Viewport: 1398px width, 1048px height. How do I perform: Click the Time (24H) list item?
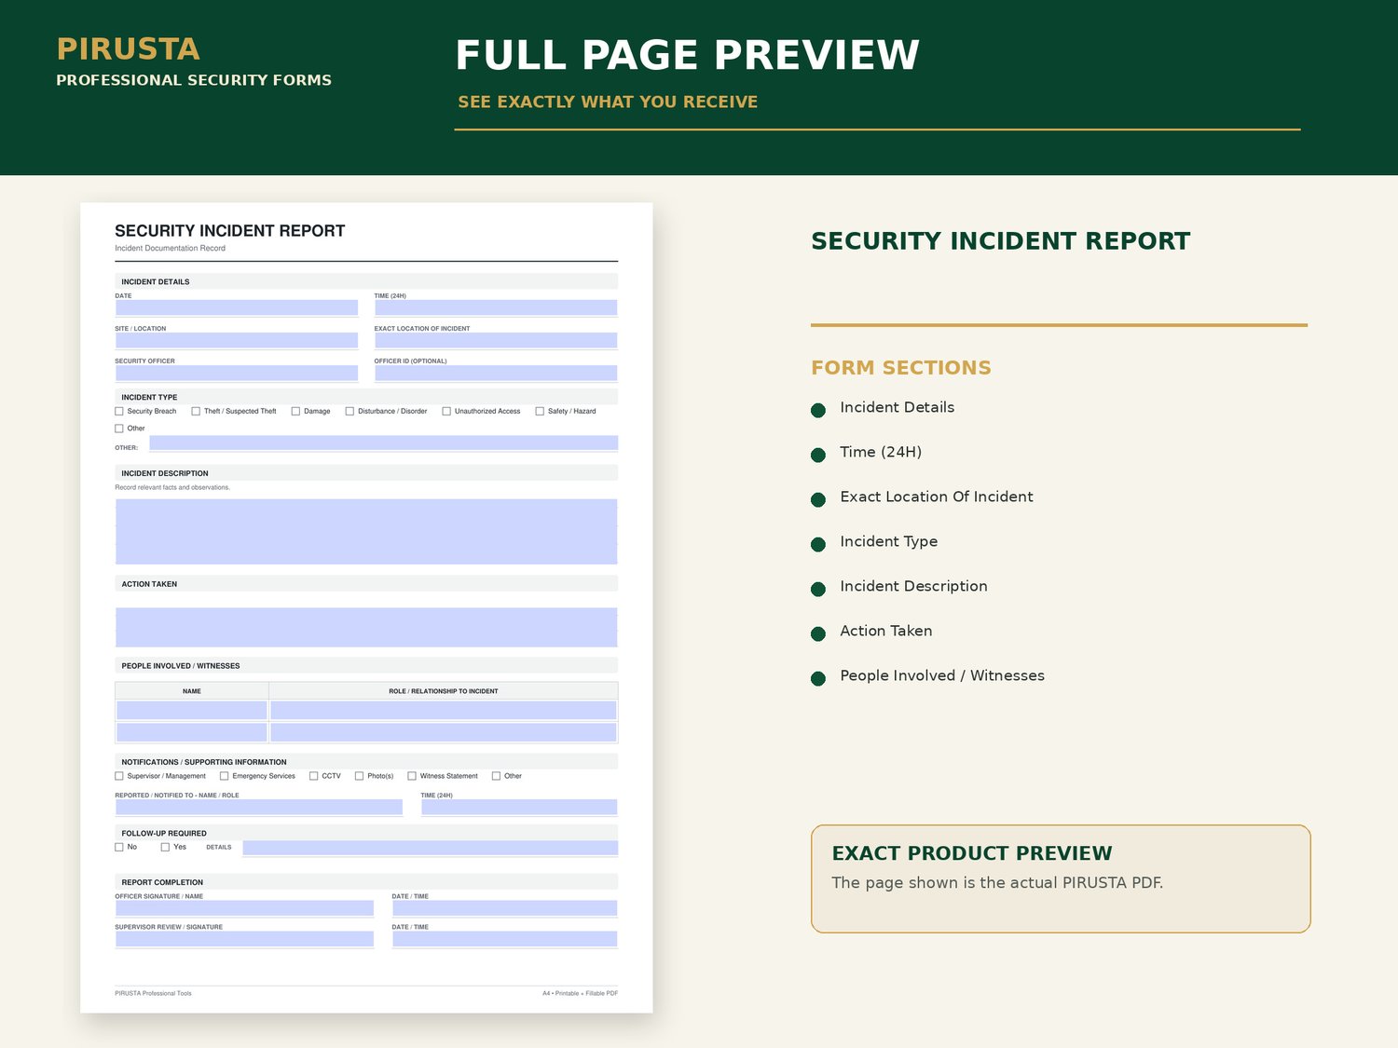point(881,452)
